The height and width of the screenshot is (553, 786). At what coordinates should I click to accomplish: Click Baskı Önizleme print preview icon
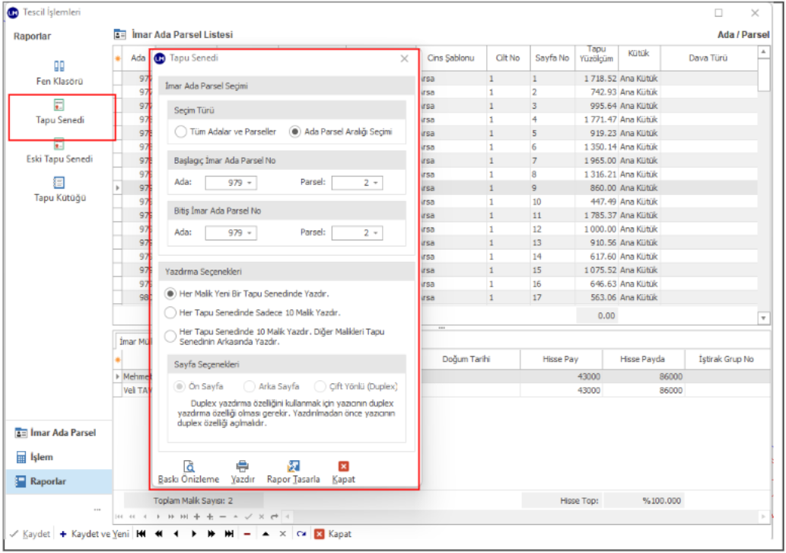(x=189, y=466)
